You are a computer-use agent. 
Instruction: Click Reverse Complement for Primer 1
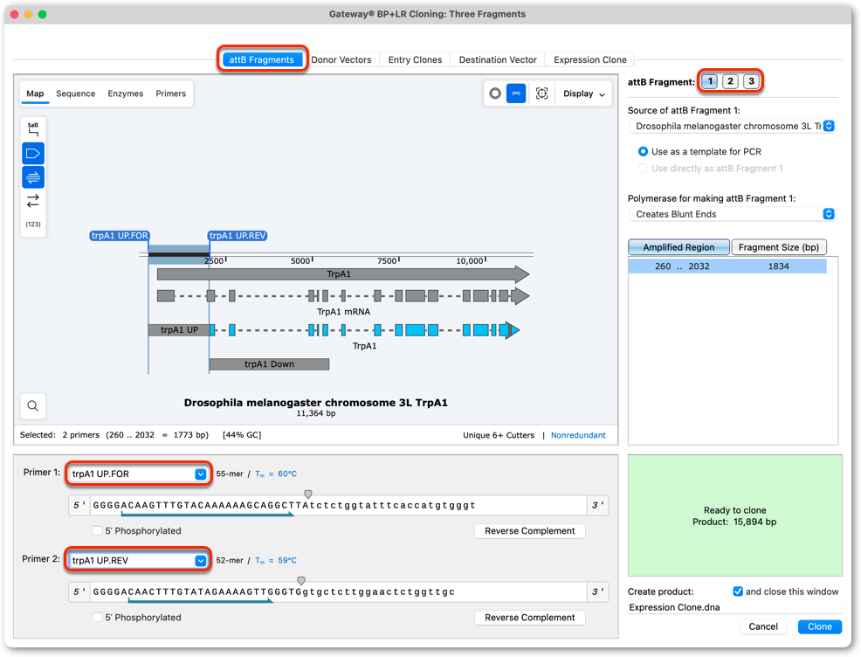(x=529, y=530)
